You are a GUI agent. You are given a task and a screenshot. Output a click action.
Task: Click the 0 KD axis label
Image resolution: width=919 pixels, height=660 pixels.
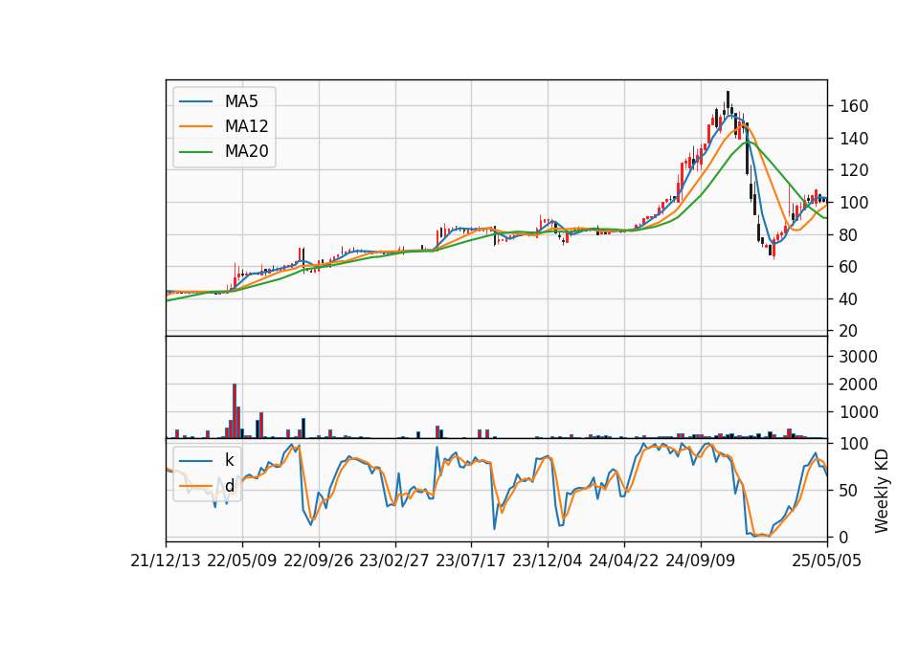coord(844,537)
